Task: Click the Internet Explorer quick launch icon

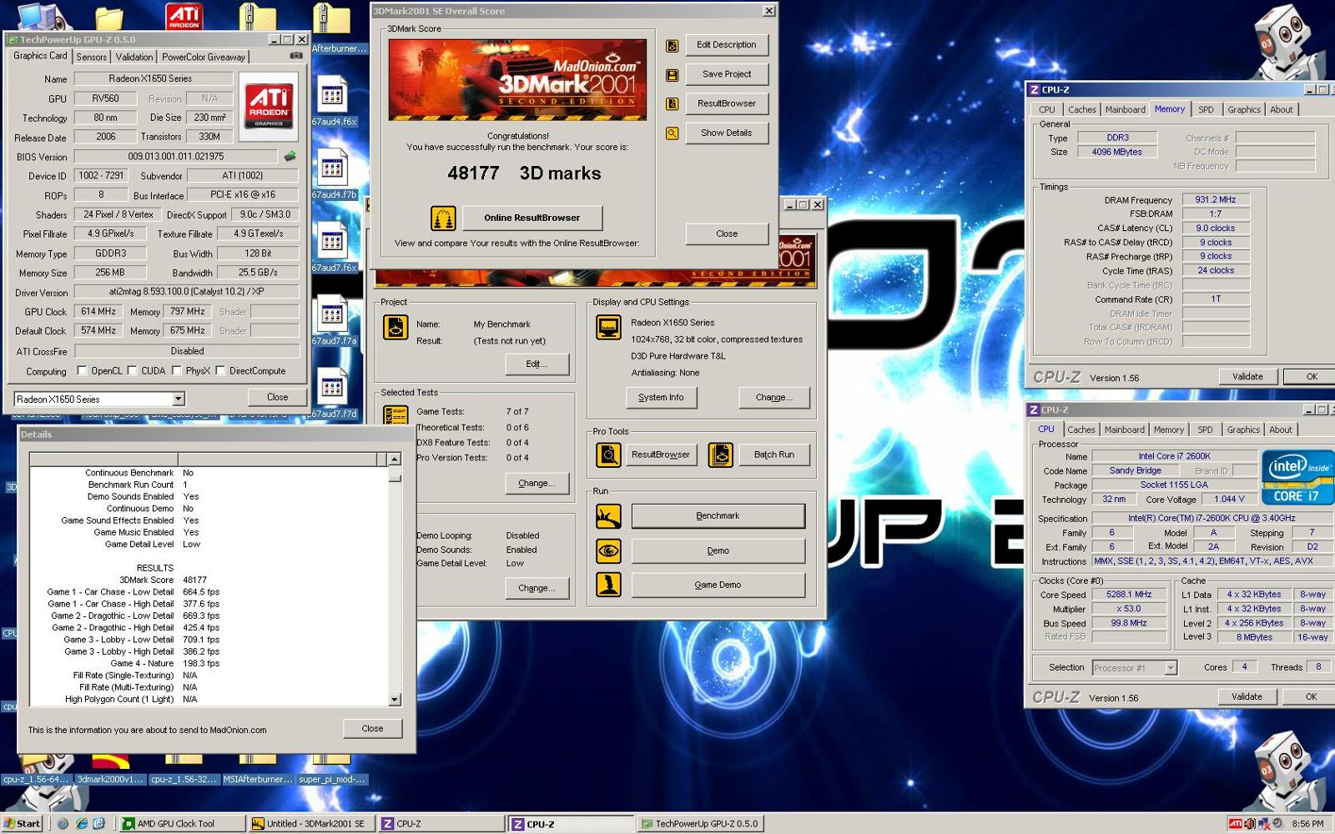Action: point(81,824)
